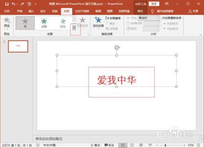Switch to Reading view icon
204x148 pixels.
(141, 145)
